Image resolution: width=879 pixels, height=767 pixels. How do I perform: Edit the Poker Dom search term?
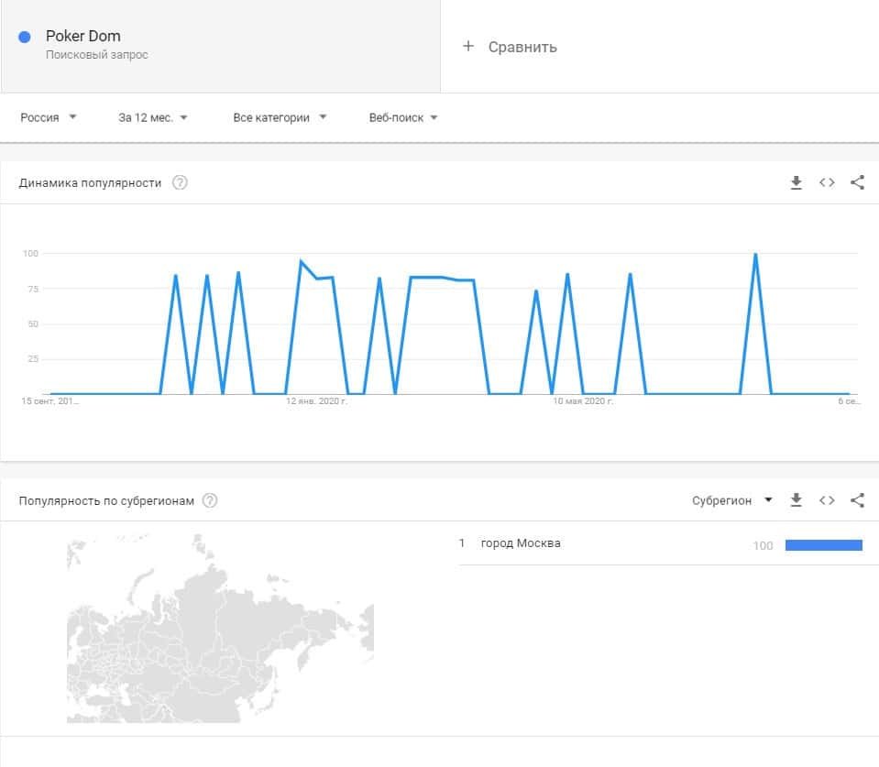(83, 37)
